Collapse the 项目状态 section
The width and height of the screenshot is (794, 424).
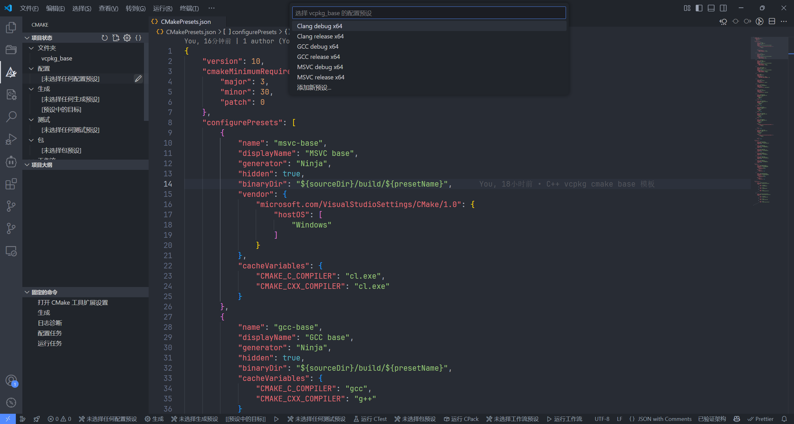coord(27,38)
